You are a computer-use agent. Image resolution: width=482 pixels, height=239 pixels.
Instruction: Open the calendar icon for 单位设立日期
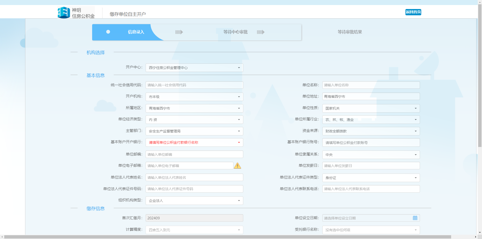pos(415,218)
